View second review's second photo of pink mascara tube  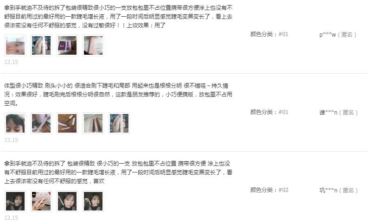pyautogui.click(x=41, y=123)
